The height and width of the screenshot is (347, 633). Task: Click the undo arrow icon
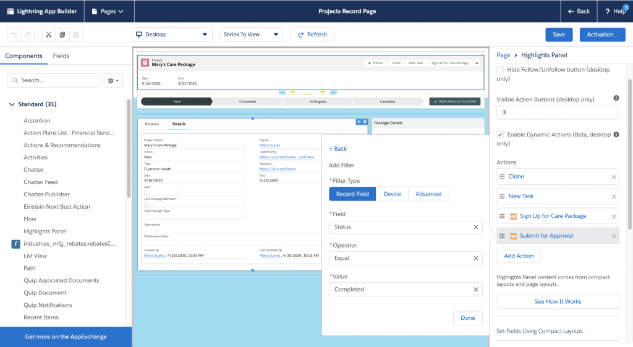[x=14, y=35]
